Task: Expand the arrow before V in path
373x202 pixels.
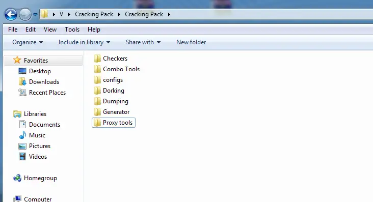Action: pos(54,14)
